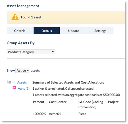Switch to the Criteria tab
The image size is (128, 124).
coord(20,31)
